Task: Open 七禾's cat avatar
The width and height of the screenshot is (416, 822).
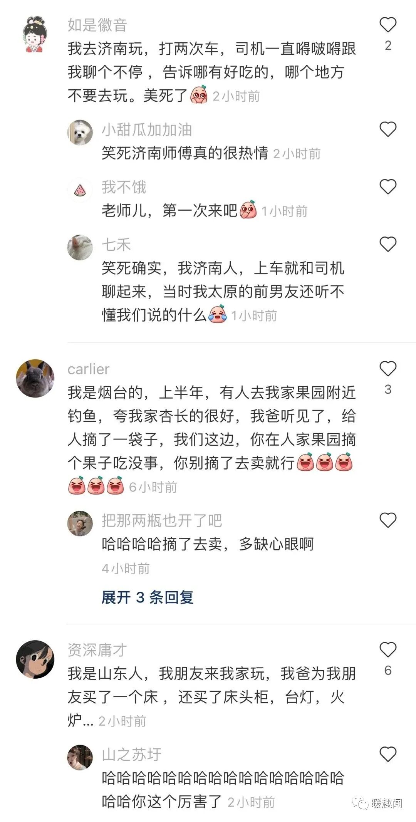Action: (80, 247)
